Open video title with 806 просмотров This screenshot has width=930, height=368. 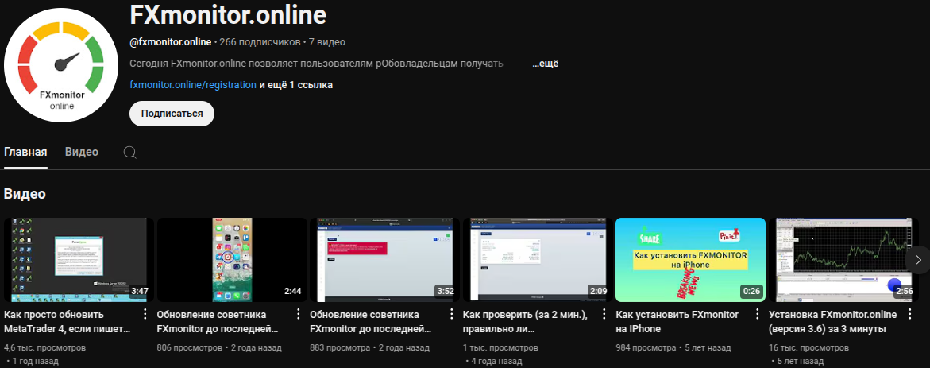(218, 321)
